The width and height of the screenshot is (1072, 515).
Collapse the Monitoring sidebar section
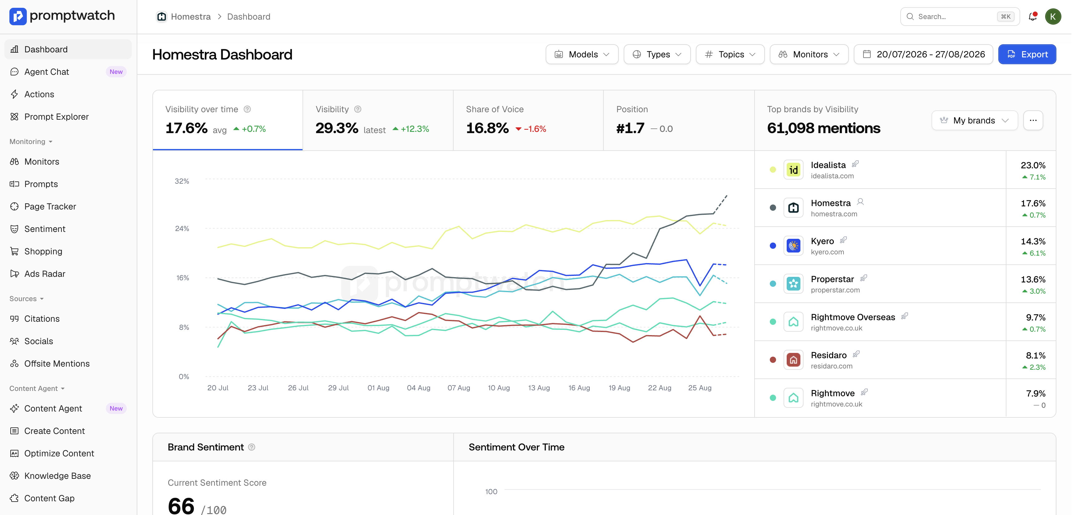coord(31,142)
